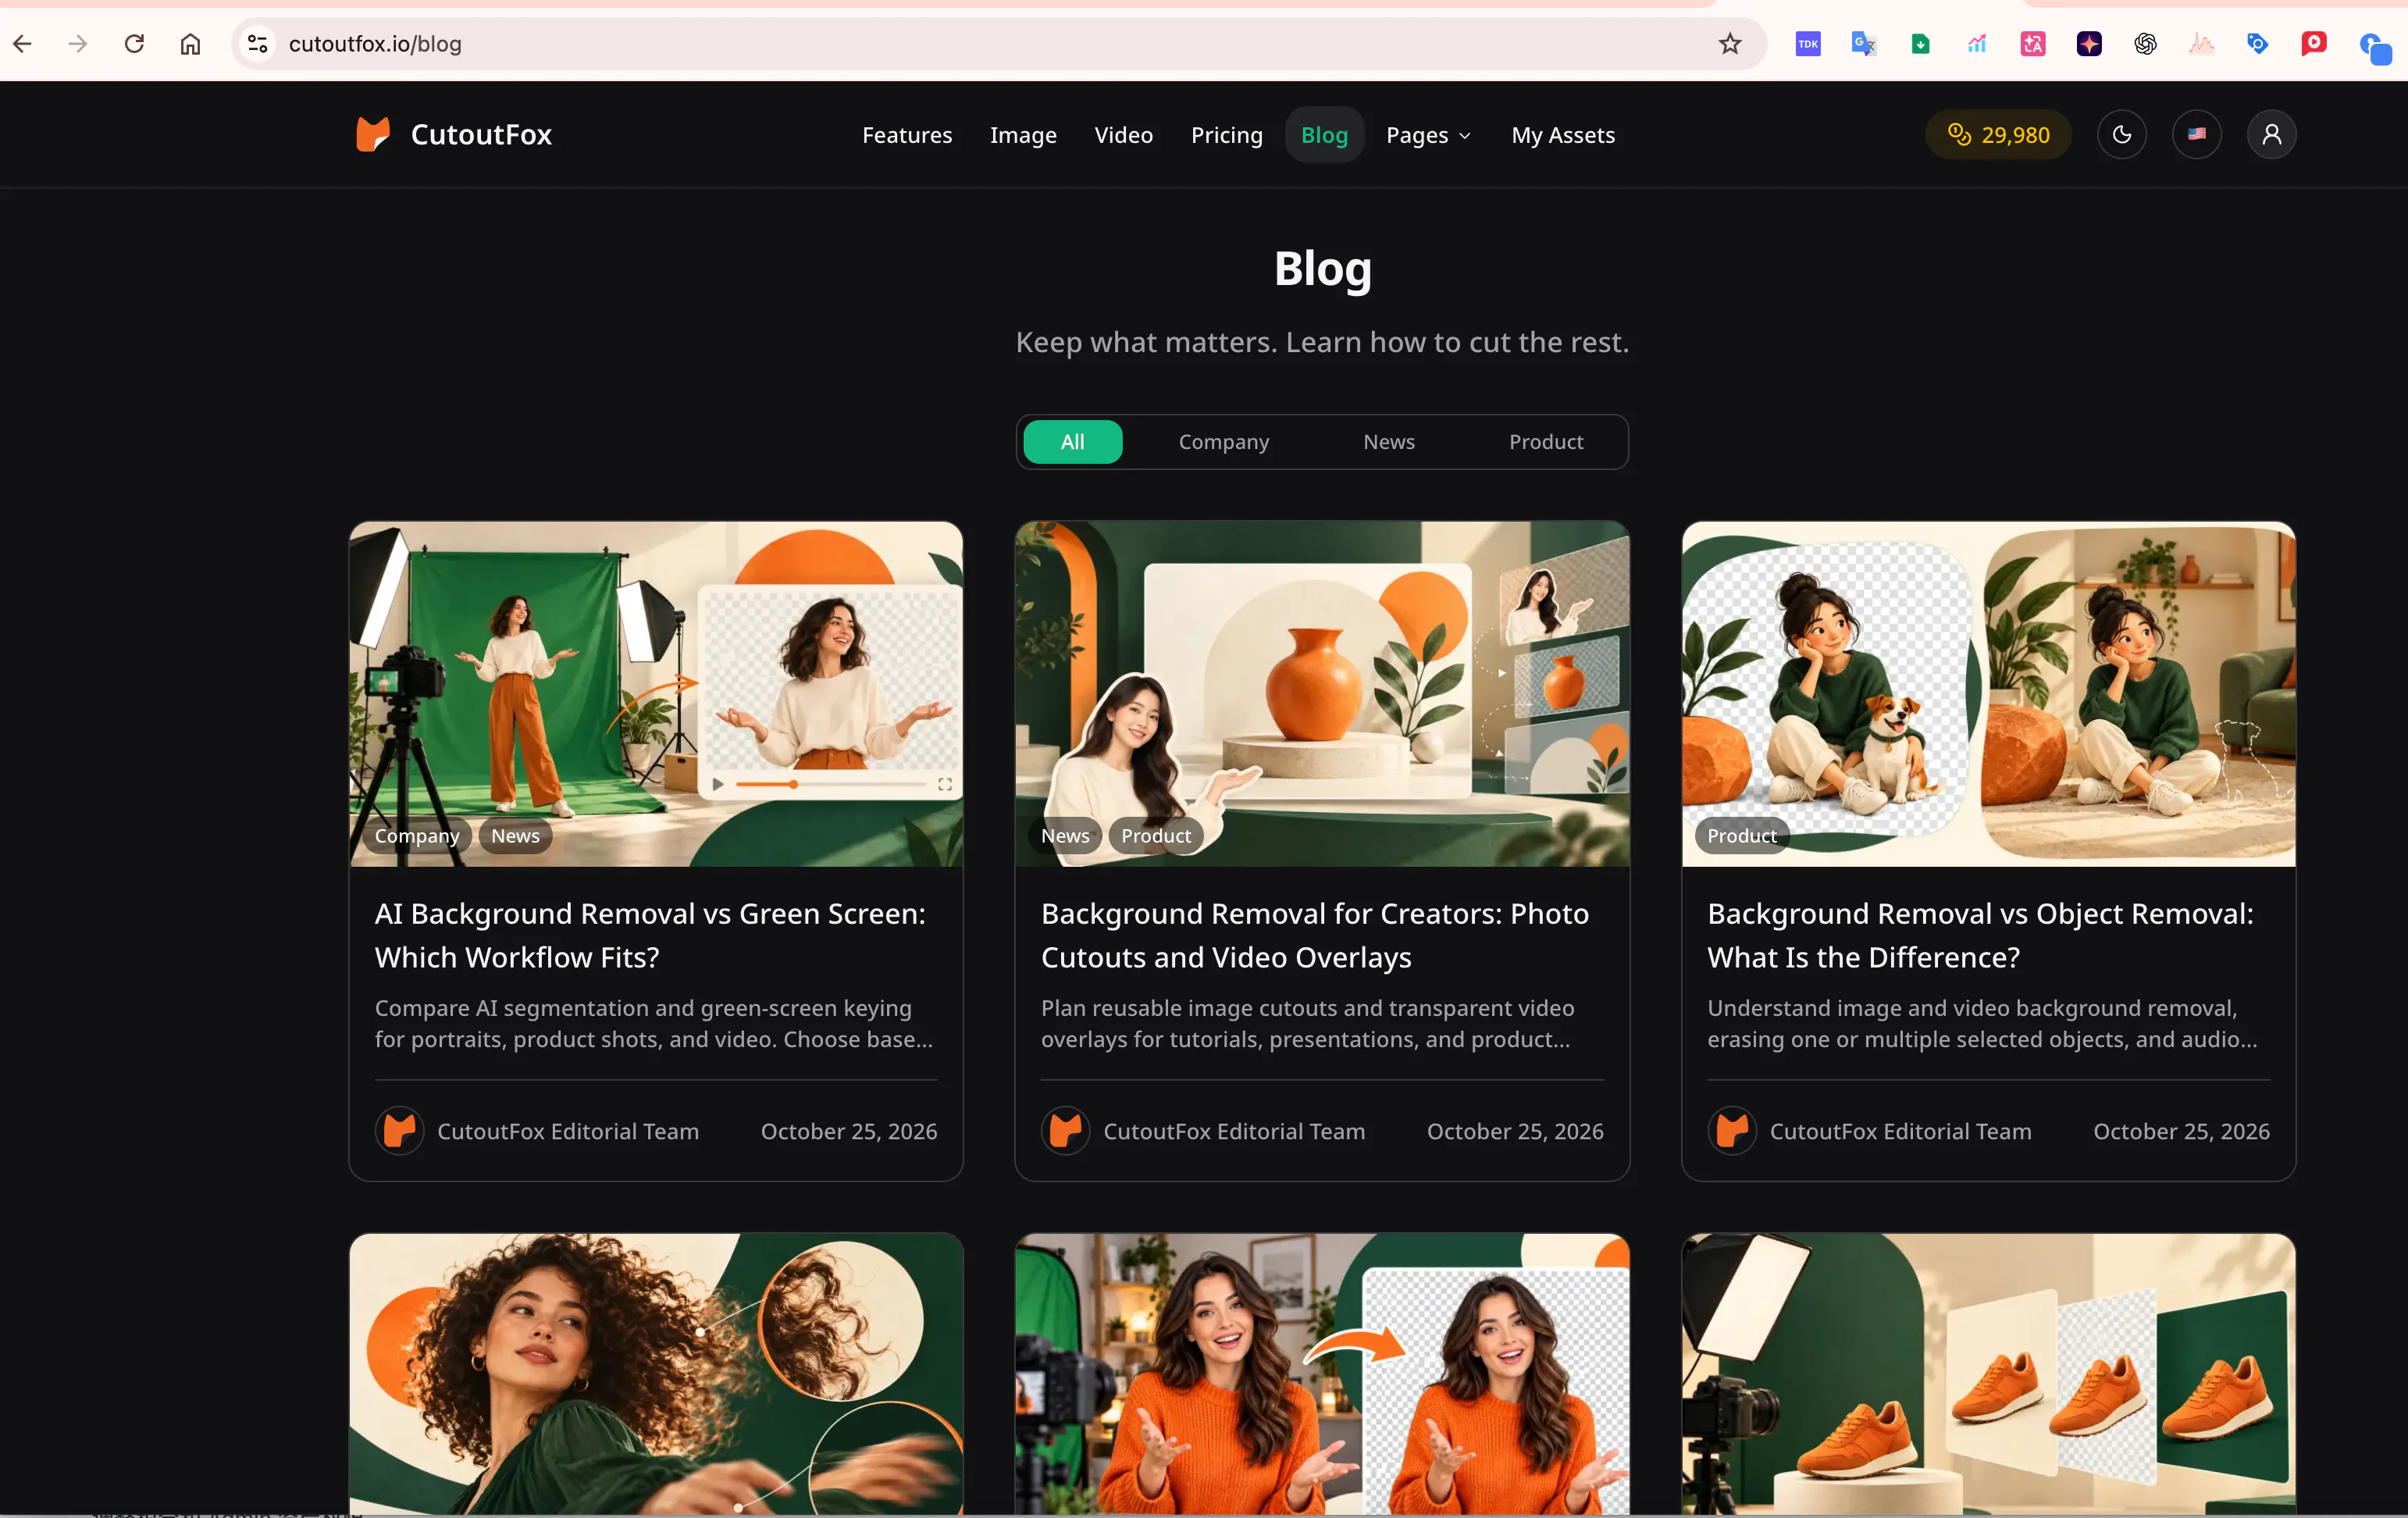
Task: Open the purple sparkle extension icon
Action: (2089, 43)
